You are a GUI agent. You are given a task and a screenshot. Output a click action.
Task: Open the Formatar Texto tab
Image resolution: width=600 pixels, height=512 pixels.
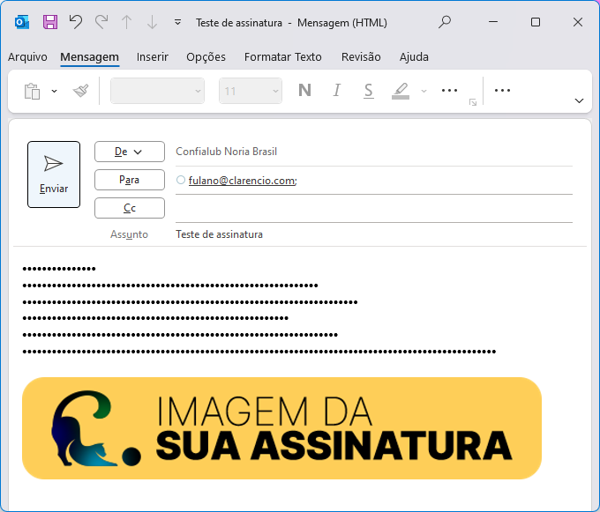click(x=282, y=57)
